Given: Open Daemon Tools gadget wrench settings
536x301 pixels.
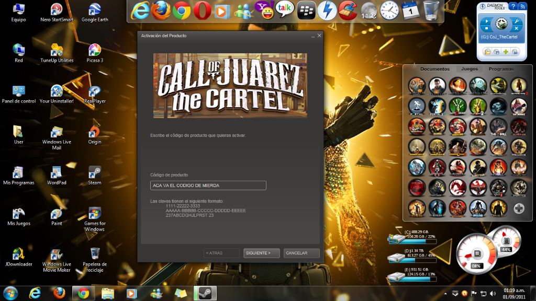Looking at the screenshot, I should pos(517,21).
